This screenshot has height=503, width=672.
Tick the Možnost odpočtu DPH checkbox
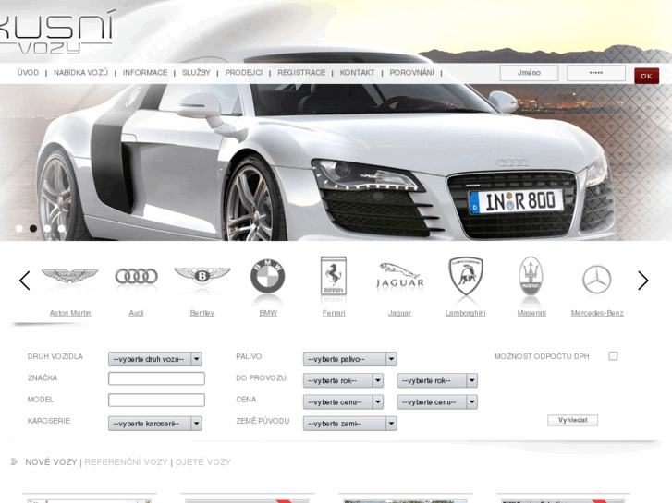click(613, 356)
